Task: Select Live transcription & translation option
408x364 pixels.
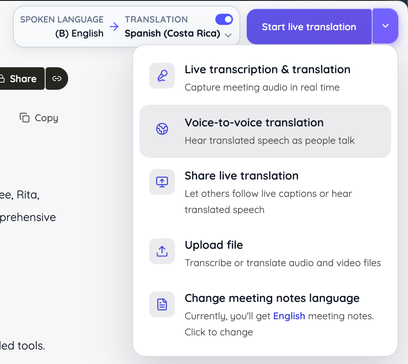Action: (265, 78)
